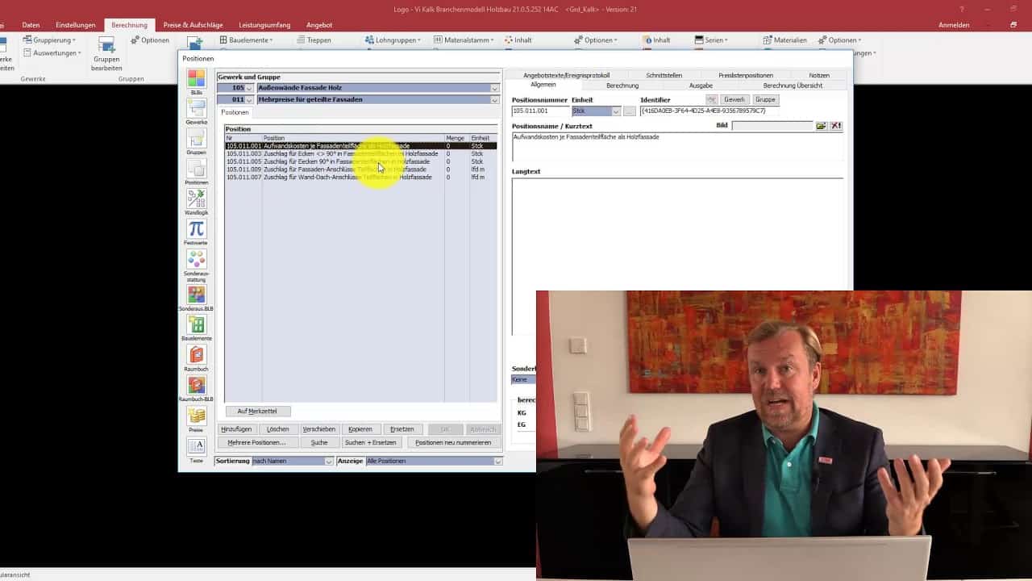This screenshot has width=1032, height=581.
Task: Switch to the Notizen tab
Action: 818,75
